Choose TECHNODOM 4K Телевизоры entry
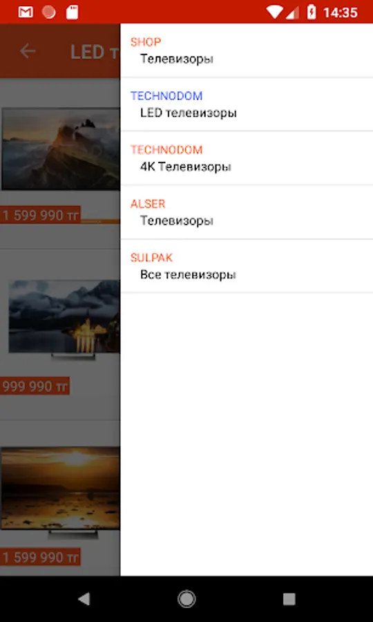This screenshot has width=373, height=622. click(247, 158)
